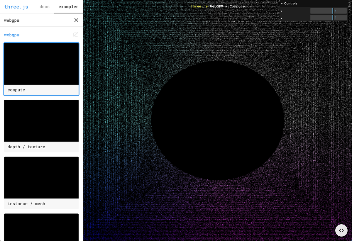
Task: Toggle the webgpu category preview icon
Action: [76, 35]
